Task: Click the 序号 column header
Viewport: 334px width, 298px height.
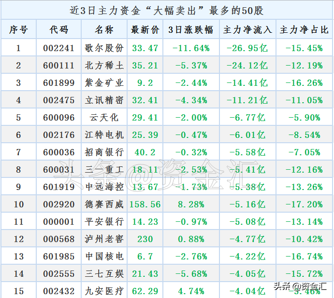Action: [18, 29]
